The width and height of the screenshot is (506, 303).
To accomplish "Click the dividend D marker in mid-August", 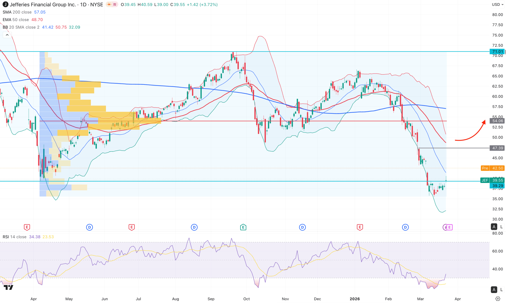I will tap(194, 227).
